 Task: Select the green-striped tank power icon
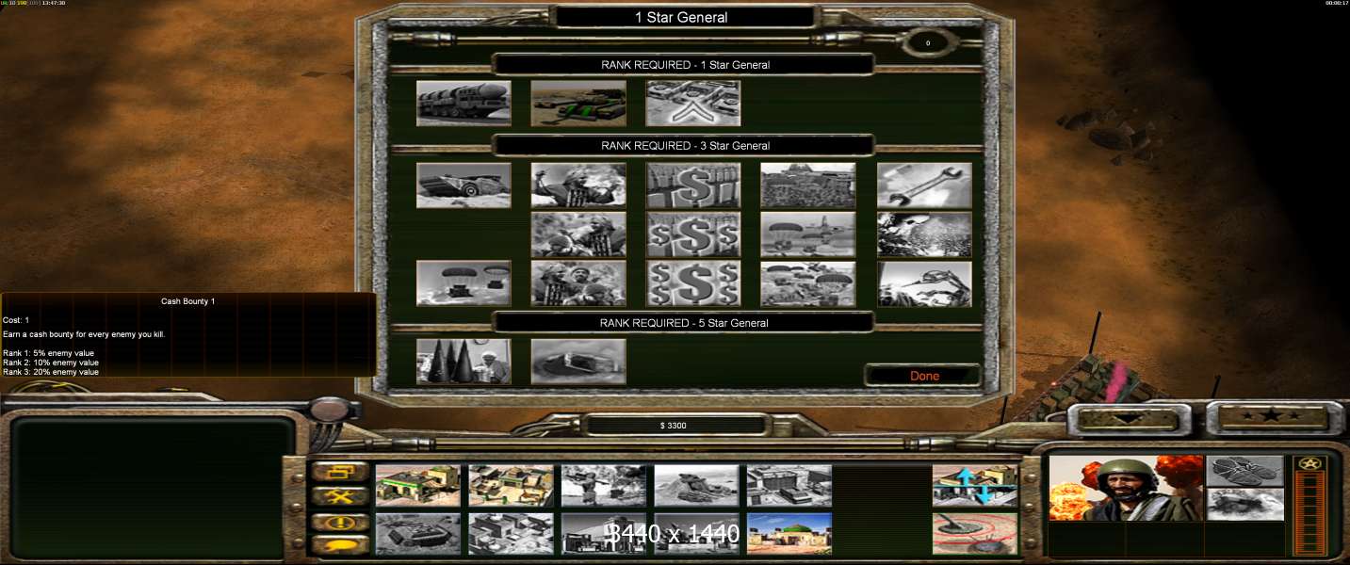[x=578, y=104]
